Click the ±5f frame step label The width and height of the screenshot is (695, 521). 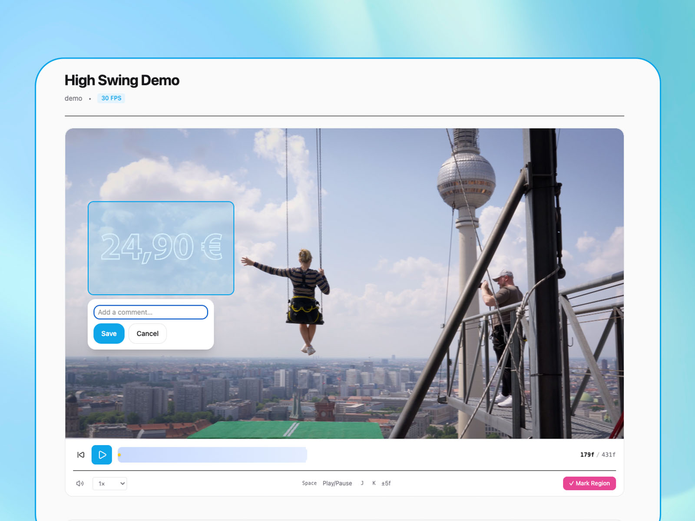[x=386, y=483]
